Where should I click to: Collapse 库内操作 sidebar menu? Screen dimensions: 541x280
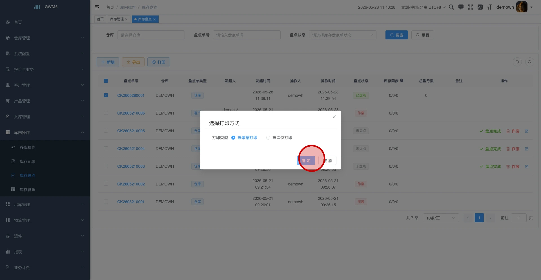pos(45,133)
